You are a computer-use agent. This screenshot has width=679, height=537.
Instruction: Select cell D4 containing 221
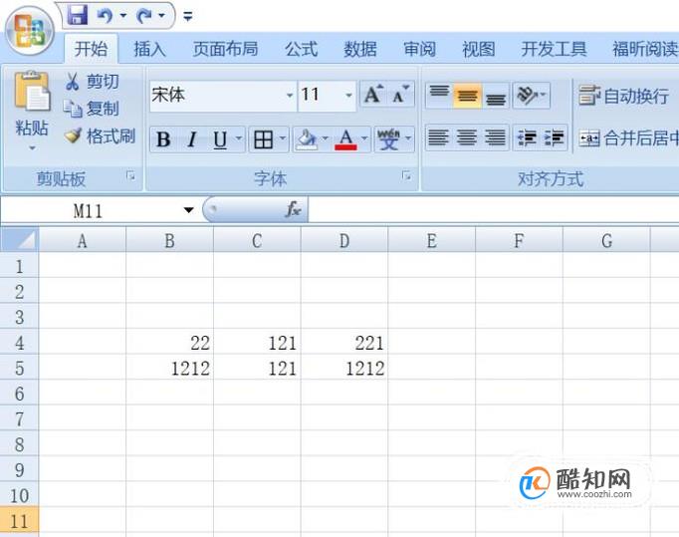344,343
